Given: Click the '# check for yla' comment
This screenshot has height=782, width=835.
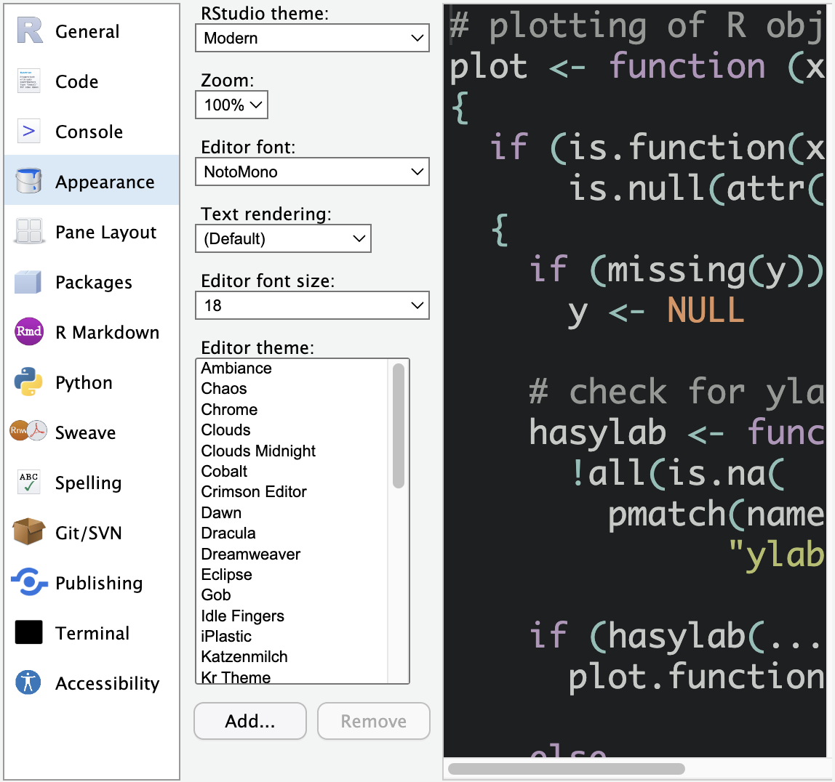Looking at the screenshot, I should click(x=677, y=392).
